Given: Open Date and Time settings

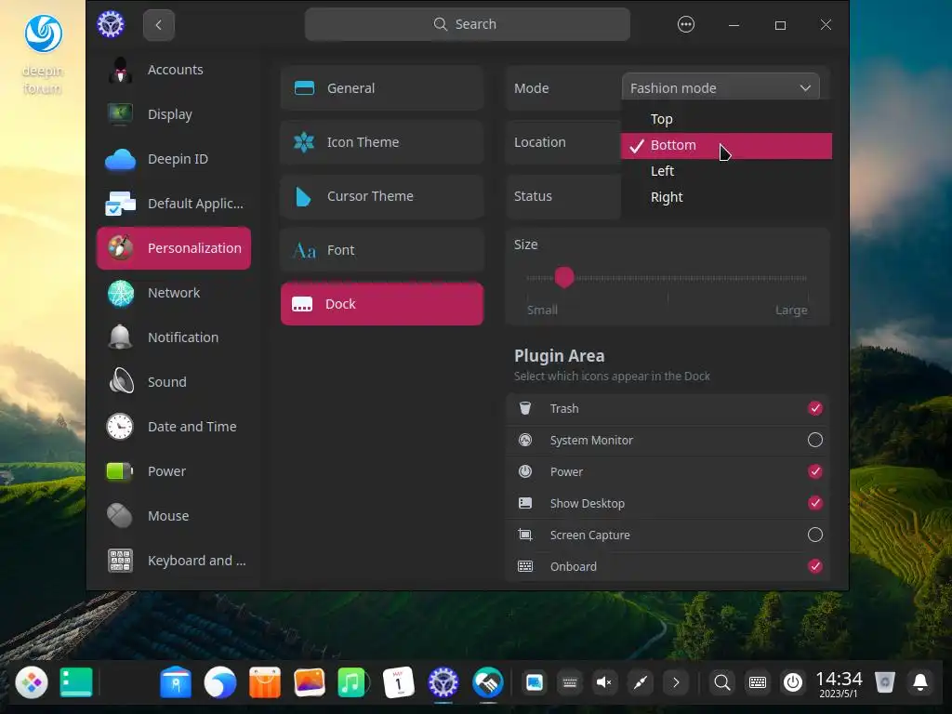Looking at the screenshot, I should [174, 426].
